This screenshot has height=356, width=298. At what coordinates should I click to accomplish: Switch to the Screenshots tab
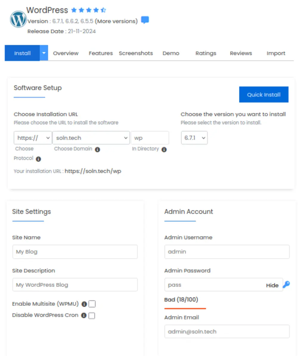coord(136,53)
